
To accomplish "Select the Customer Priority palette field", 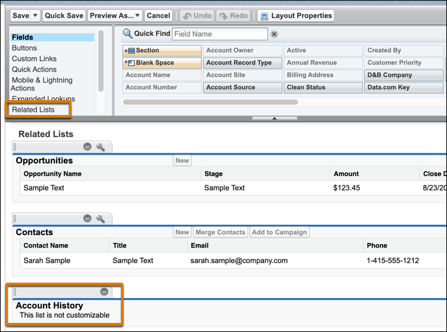I will (403, 62).
